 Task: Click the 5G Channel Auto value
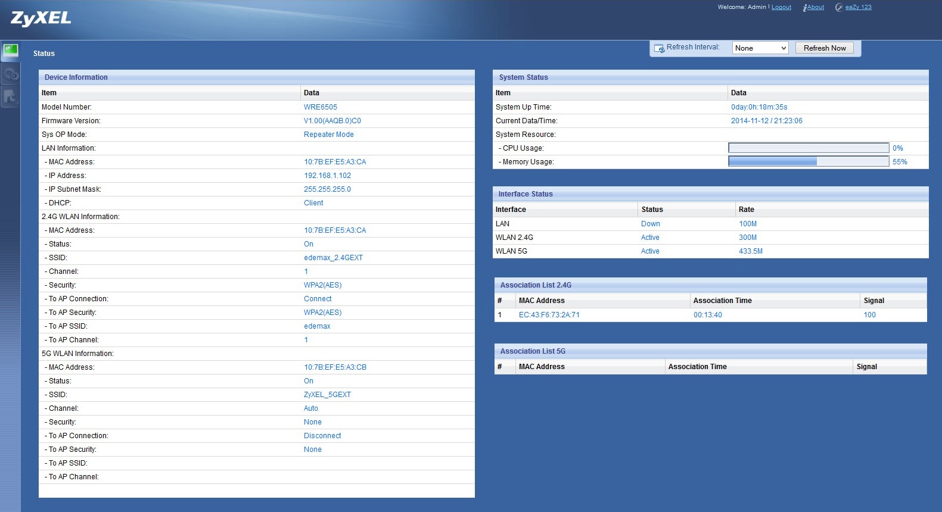[311, 408]
